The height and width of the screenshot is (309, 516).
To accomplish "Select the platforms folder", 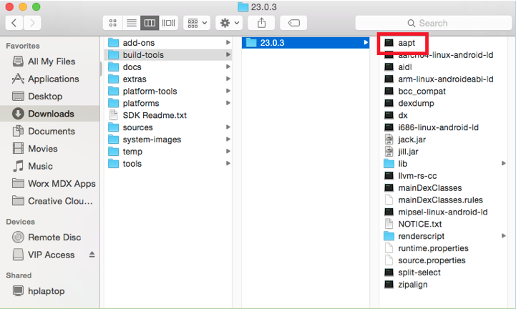I will pyautogui.click(x=168, y=103).
